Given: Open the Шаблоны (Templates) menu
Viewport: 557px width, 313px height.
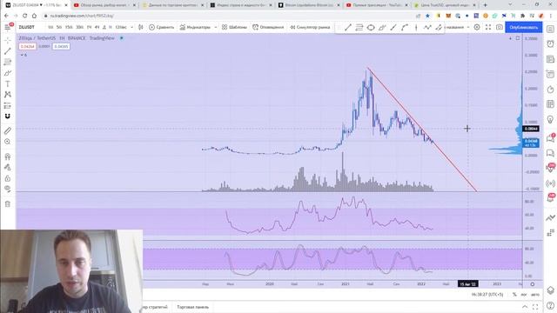Looking at the screenshot, I should 234,27.
